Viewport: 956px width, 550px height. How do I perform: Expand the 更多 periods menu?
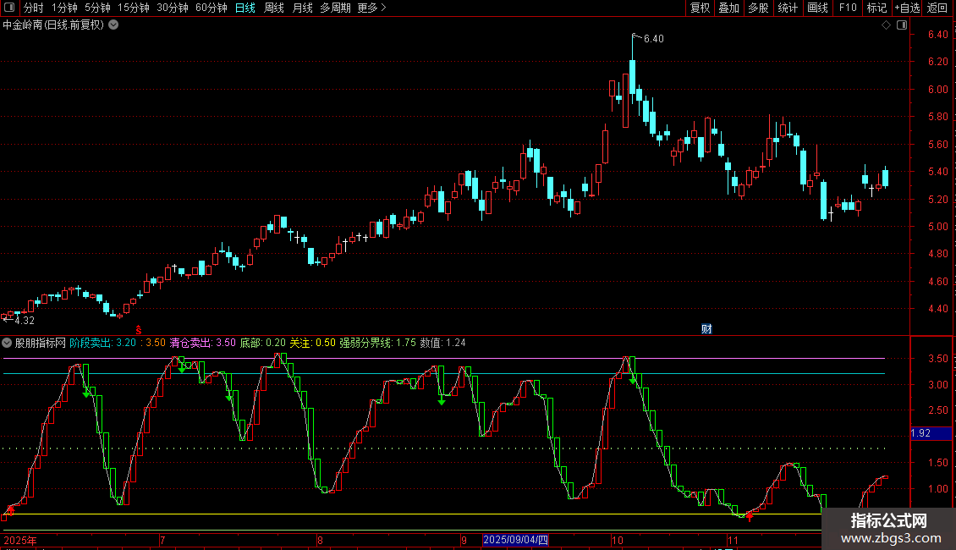[371, 8]
